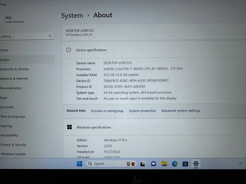Launch Microsoft Edge from the taskbar
Image resolution: width=246 pixels, height=184 pixels.
point(175,164)
